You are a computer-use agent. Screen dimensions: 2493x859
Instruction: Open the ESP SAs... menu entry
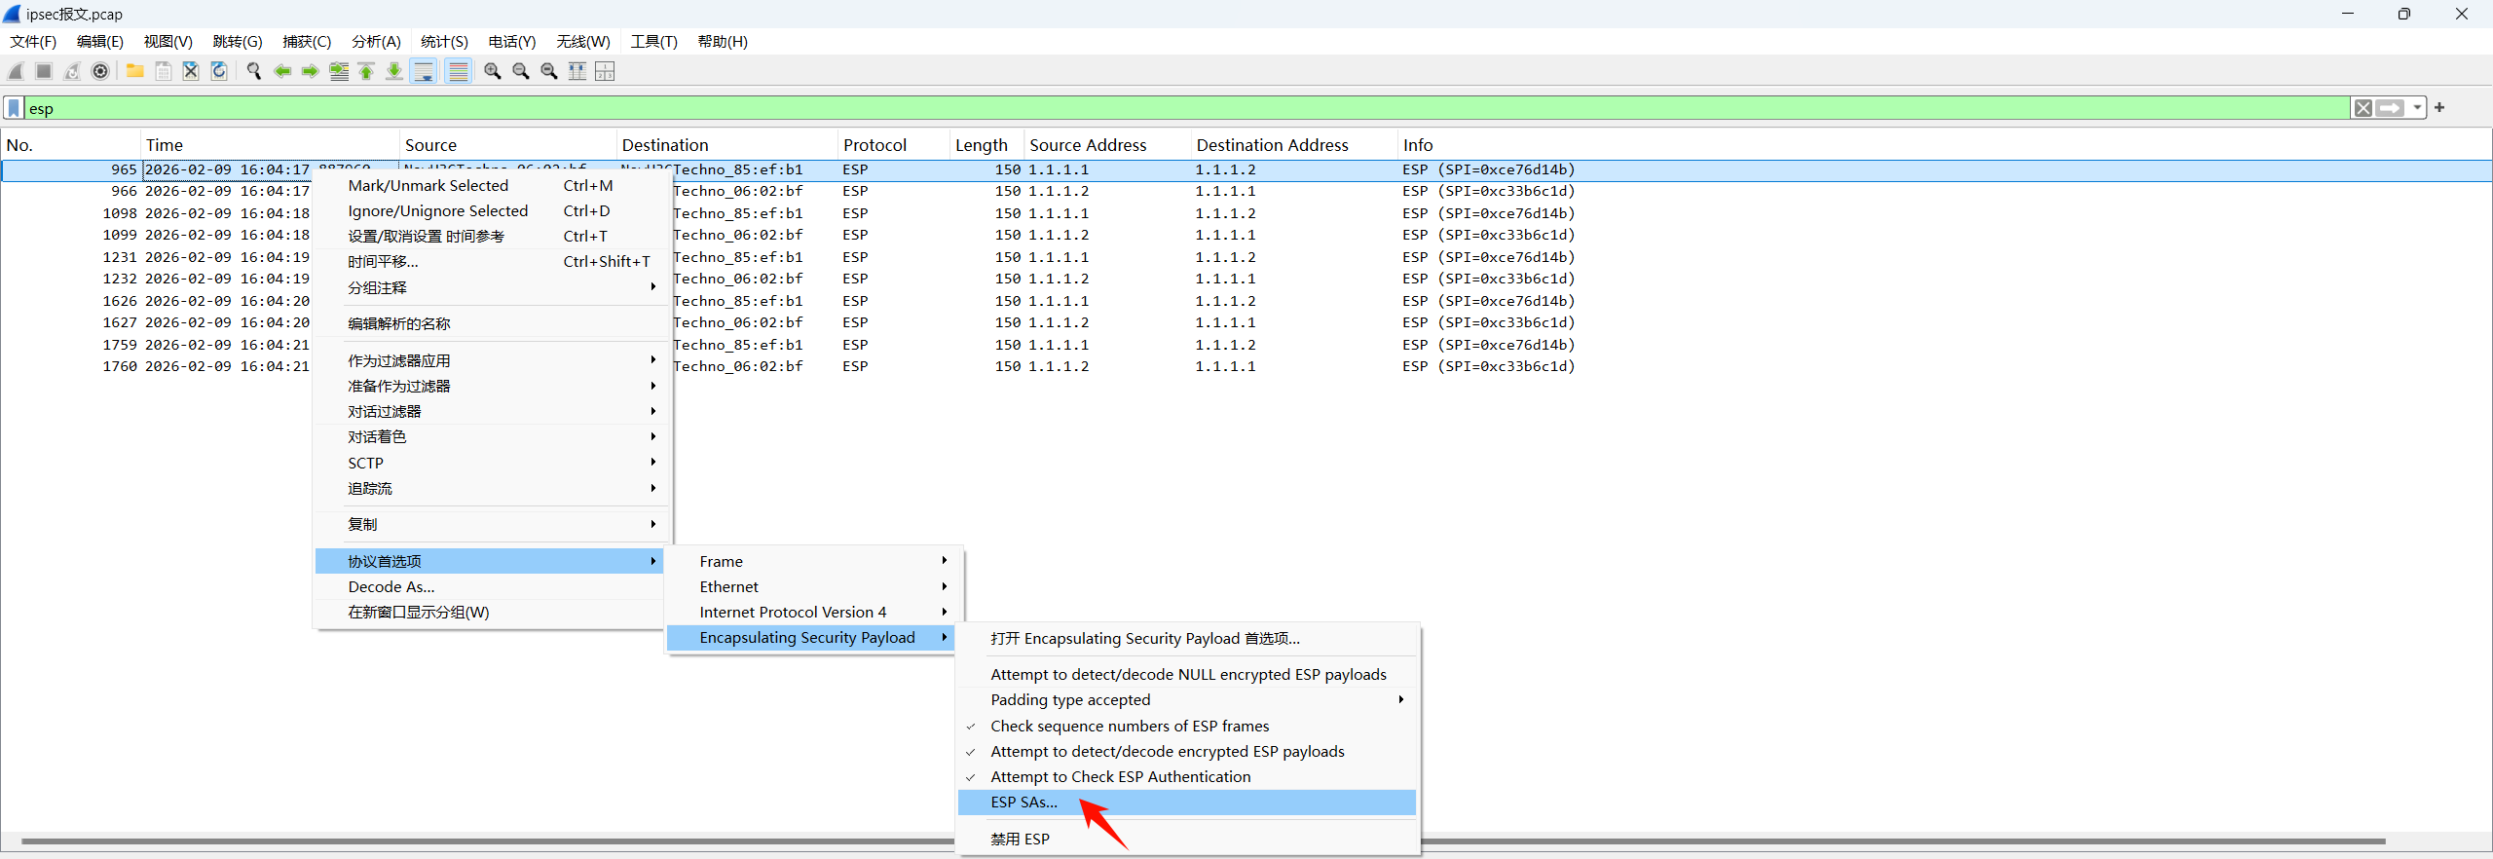point(1023,803)
